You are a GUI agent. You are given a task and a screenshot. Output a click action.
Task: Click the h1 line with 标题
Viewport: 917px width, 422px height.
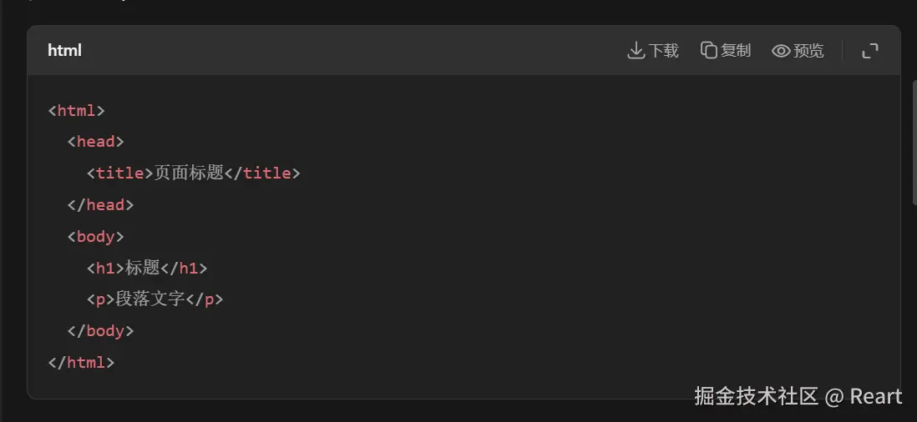(147, 268)
